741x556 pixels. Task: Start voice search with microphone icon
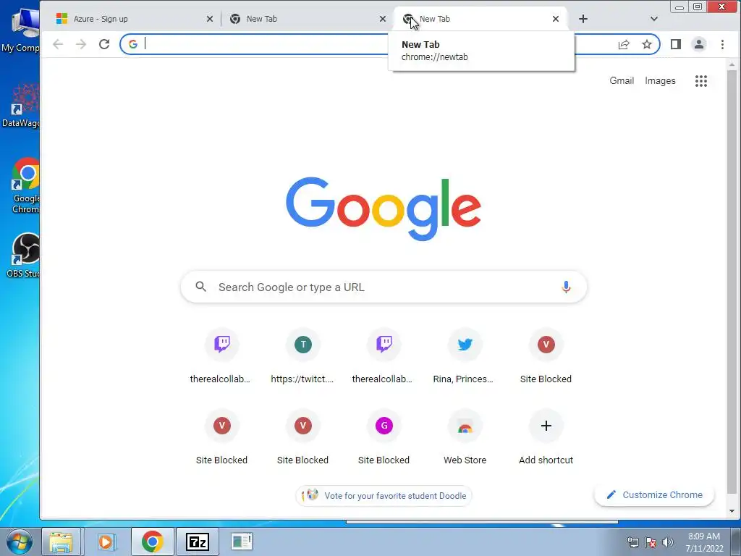(566, 287)
